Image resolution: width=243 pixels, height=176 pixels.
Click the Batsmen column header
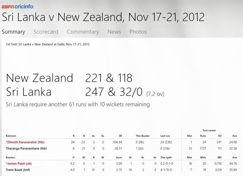click(x=11, y=136)
